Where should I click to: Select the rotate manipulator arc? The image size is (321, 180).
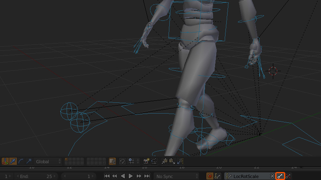pos(21,161)
